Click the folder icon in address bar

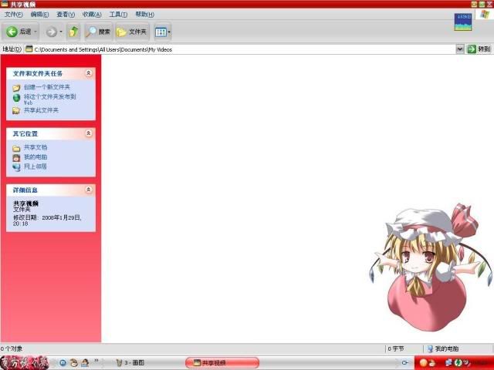tap(29, 49)
